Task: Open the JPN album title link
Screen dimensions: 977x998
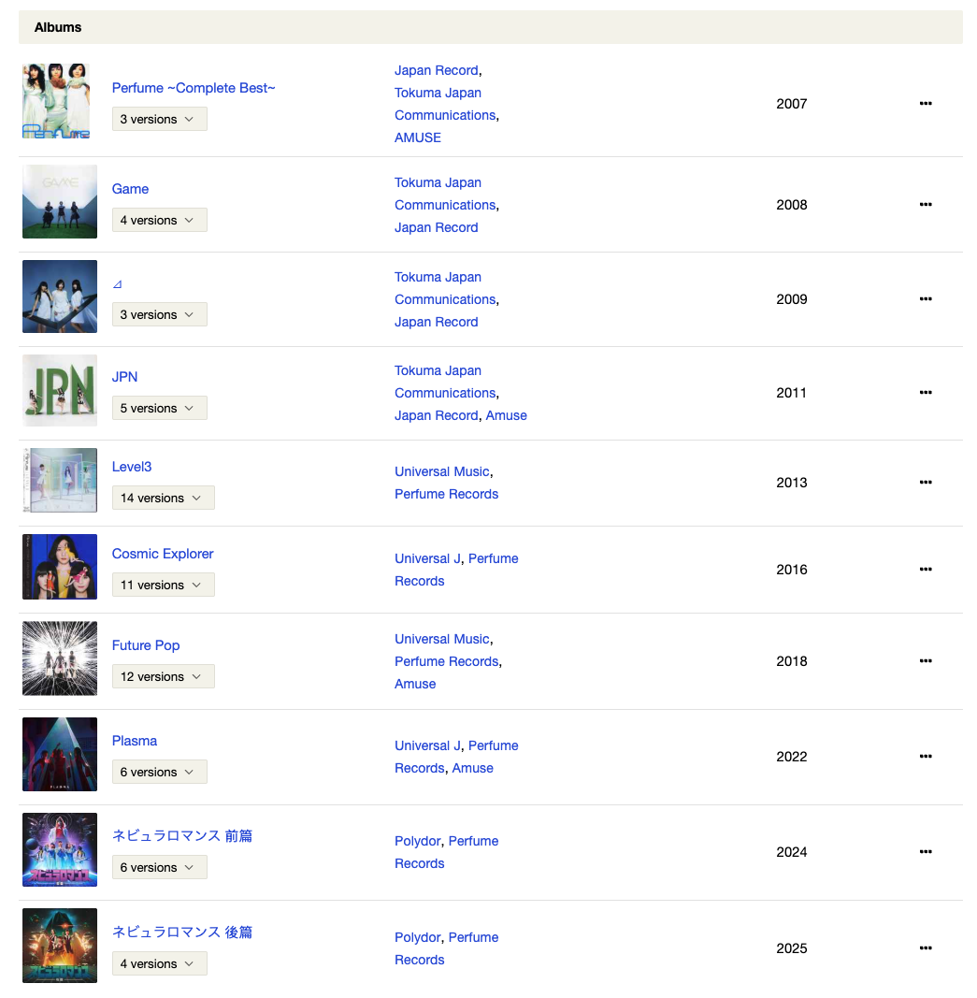Action: (x=124, y=377)
